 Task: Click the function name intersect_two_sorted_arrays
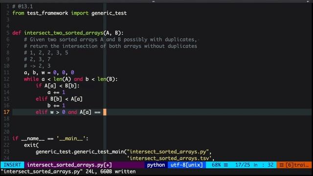click(x=64, y=33)
